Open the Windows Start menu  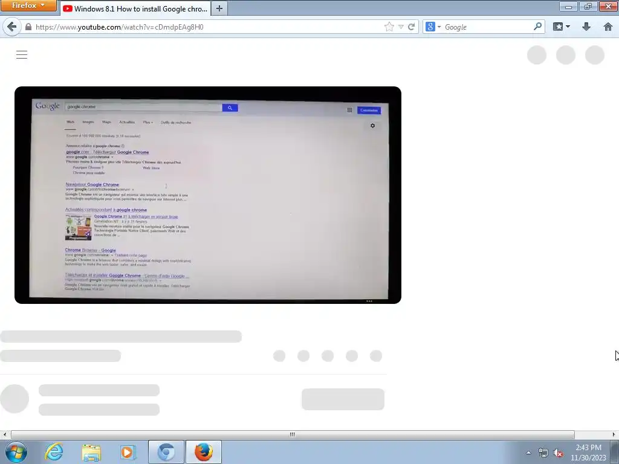(x=16, y=452)
